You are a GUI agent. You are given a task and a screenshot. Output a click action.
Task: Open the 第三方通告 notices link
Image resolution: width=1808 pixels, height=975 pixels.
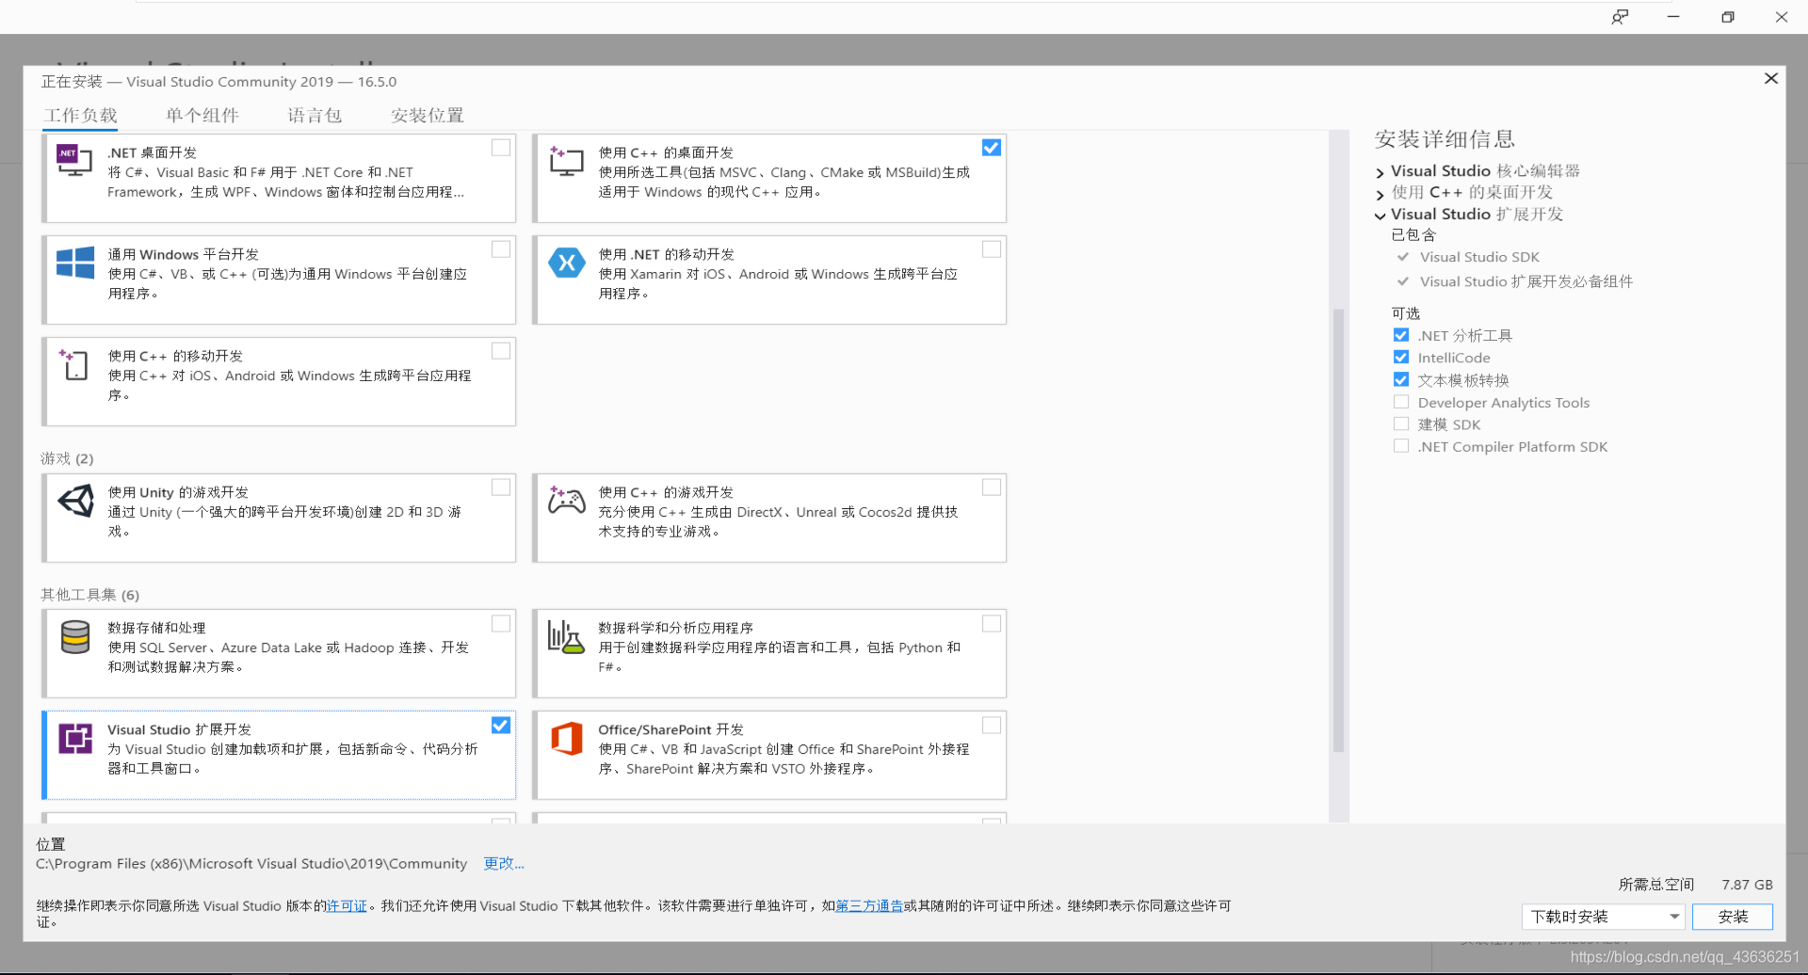pyautogui.click(x=869, y=906)
